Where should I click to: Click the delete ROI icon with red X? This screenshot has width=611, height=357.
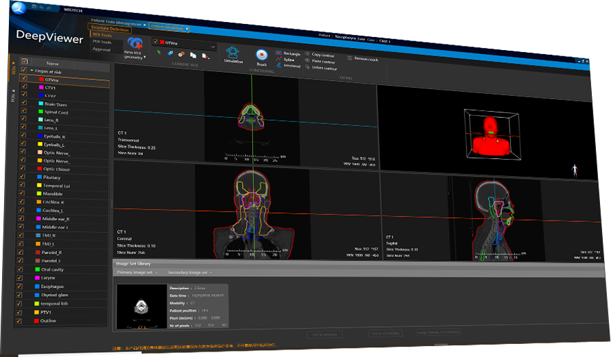(205, 56)
